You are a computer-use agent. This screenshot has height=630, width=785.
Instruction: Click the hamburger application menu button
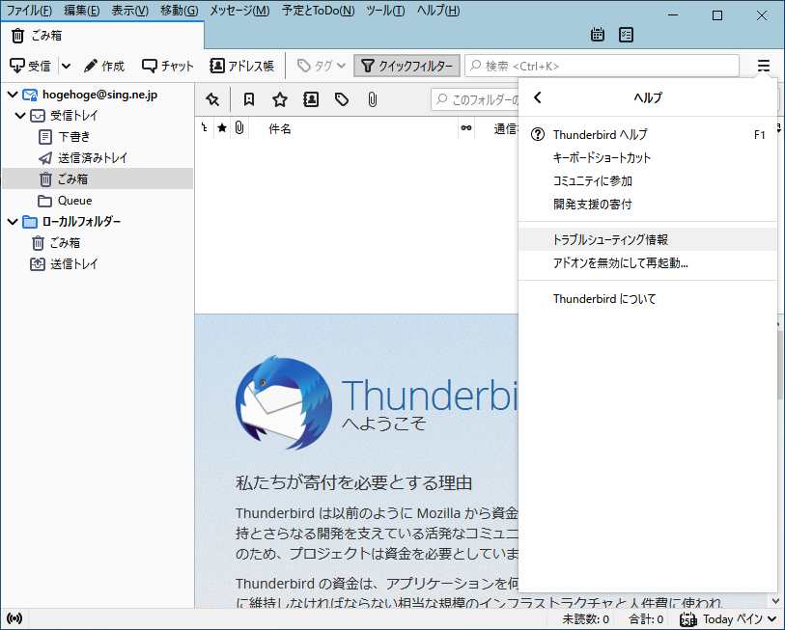point(763,66)
